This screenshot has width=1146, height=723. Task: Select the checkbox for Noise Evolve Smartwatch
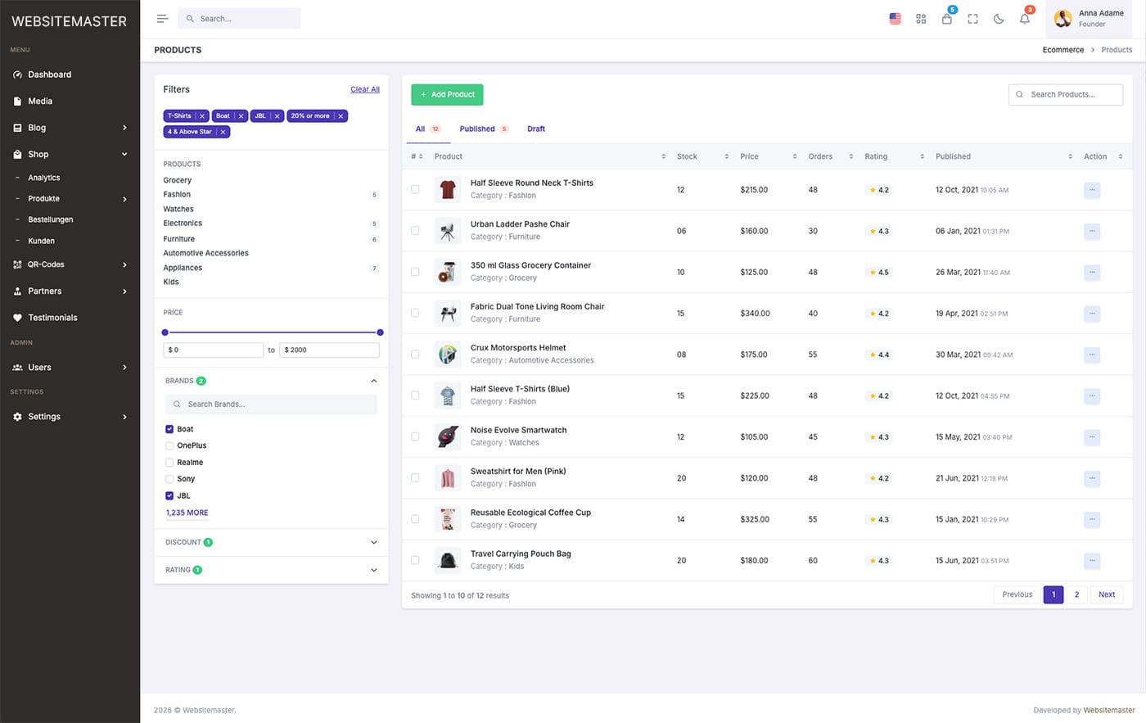click(415, 436)
